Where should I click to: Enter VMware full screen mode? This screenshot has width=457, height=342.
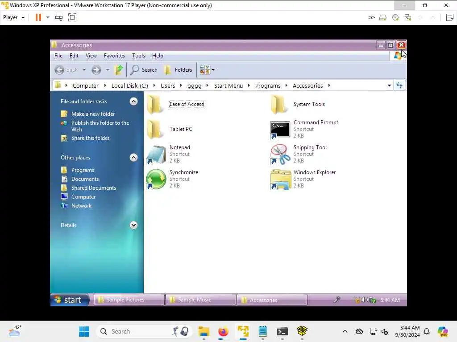[72, 17]
